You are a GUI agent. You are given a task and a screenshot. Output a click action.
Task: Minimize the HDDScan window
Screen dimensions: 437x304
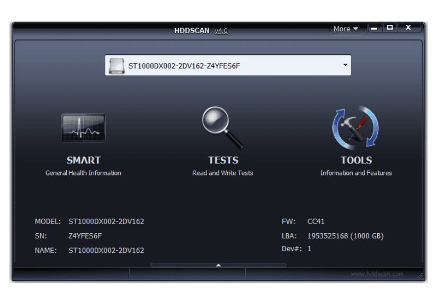click(374, 28)
